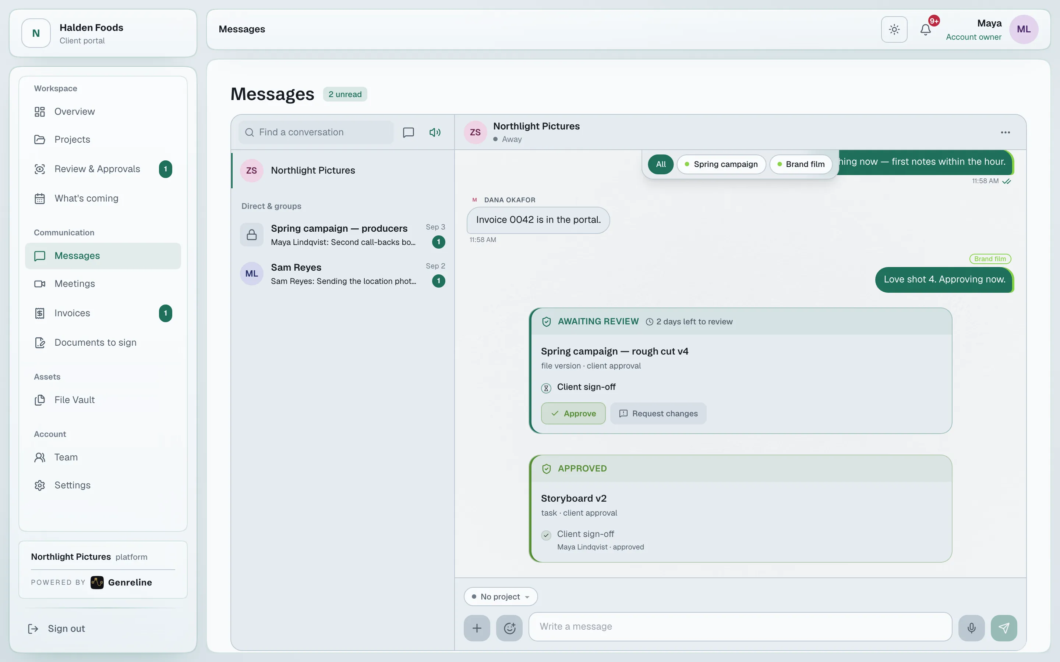Open Spring campaign — producers group chat
This screenshot has height=662, width=1060.
(343, 235)
